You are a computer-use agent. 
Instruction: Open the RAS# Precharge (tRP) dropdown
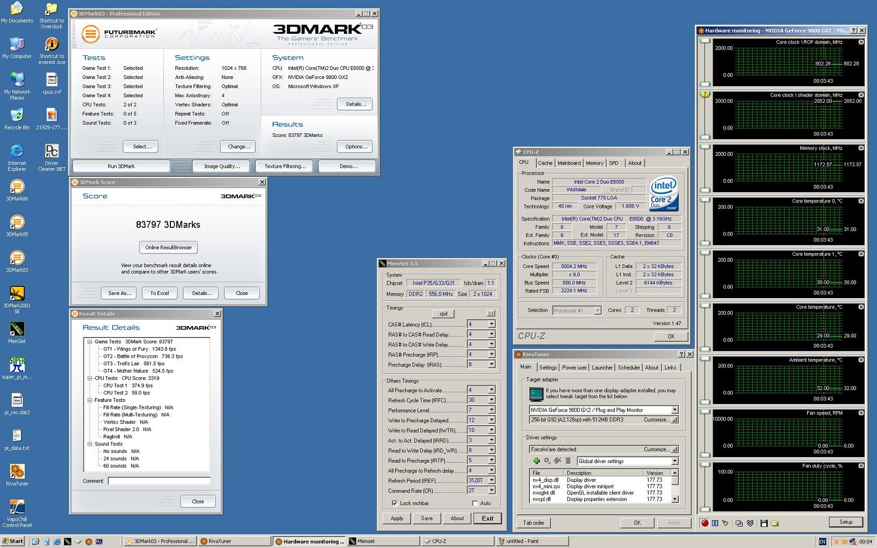pyautogui.click(x=491, y=355)
